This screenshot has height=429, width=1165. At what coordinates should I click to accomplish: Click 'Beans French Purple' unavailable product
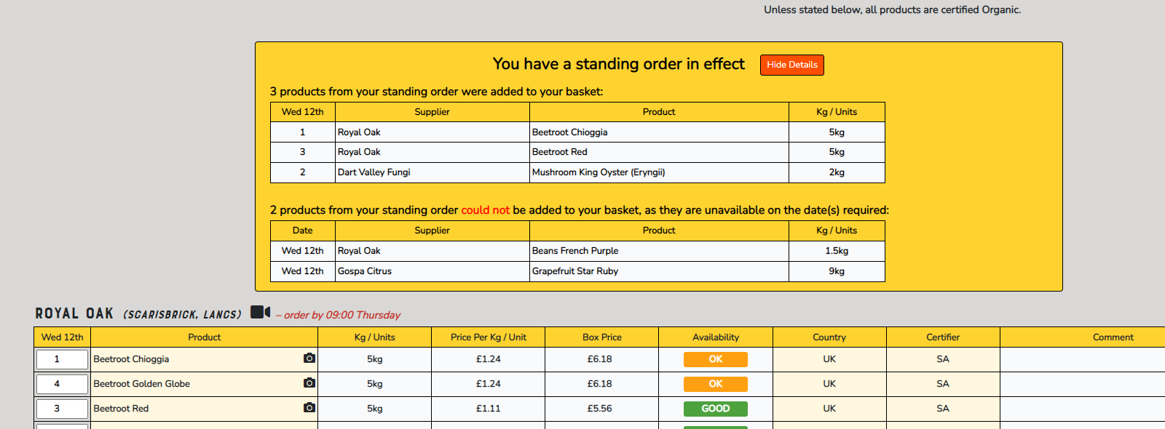coord(575,251)
